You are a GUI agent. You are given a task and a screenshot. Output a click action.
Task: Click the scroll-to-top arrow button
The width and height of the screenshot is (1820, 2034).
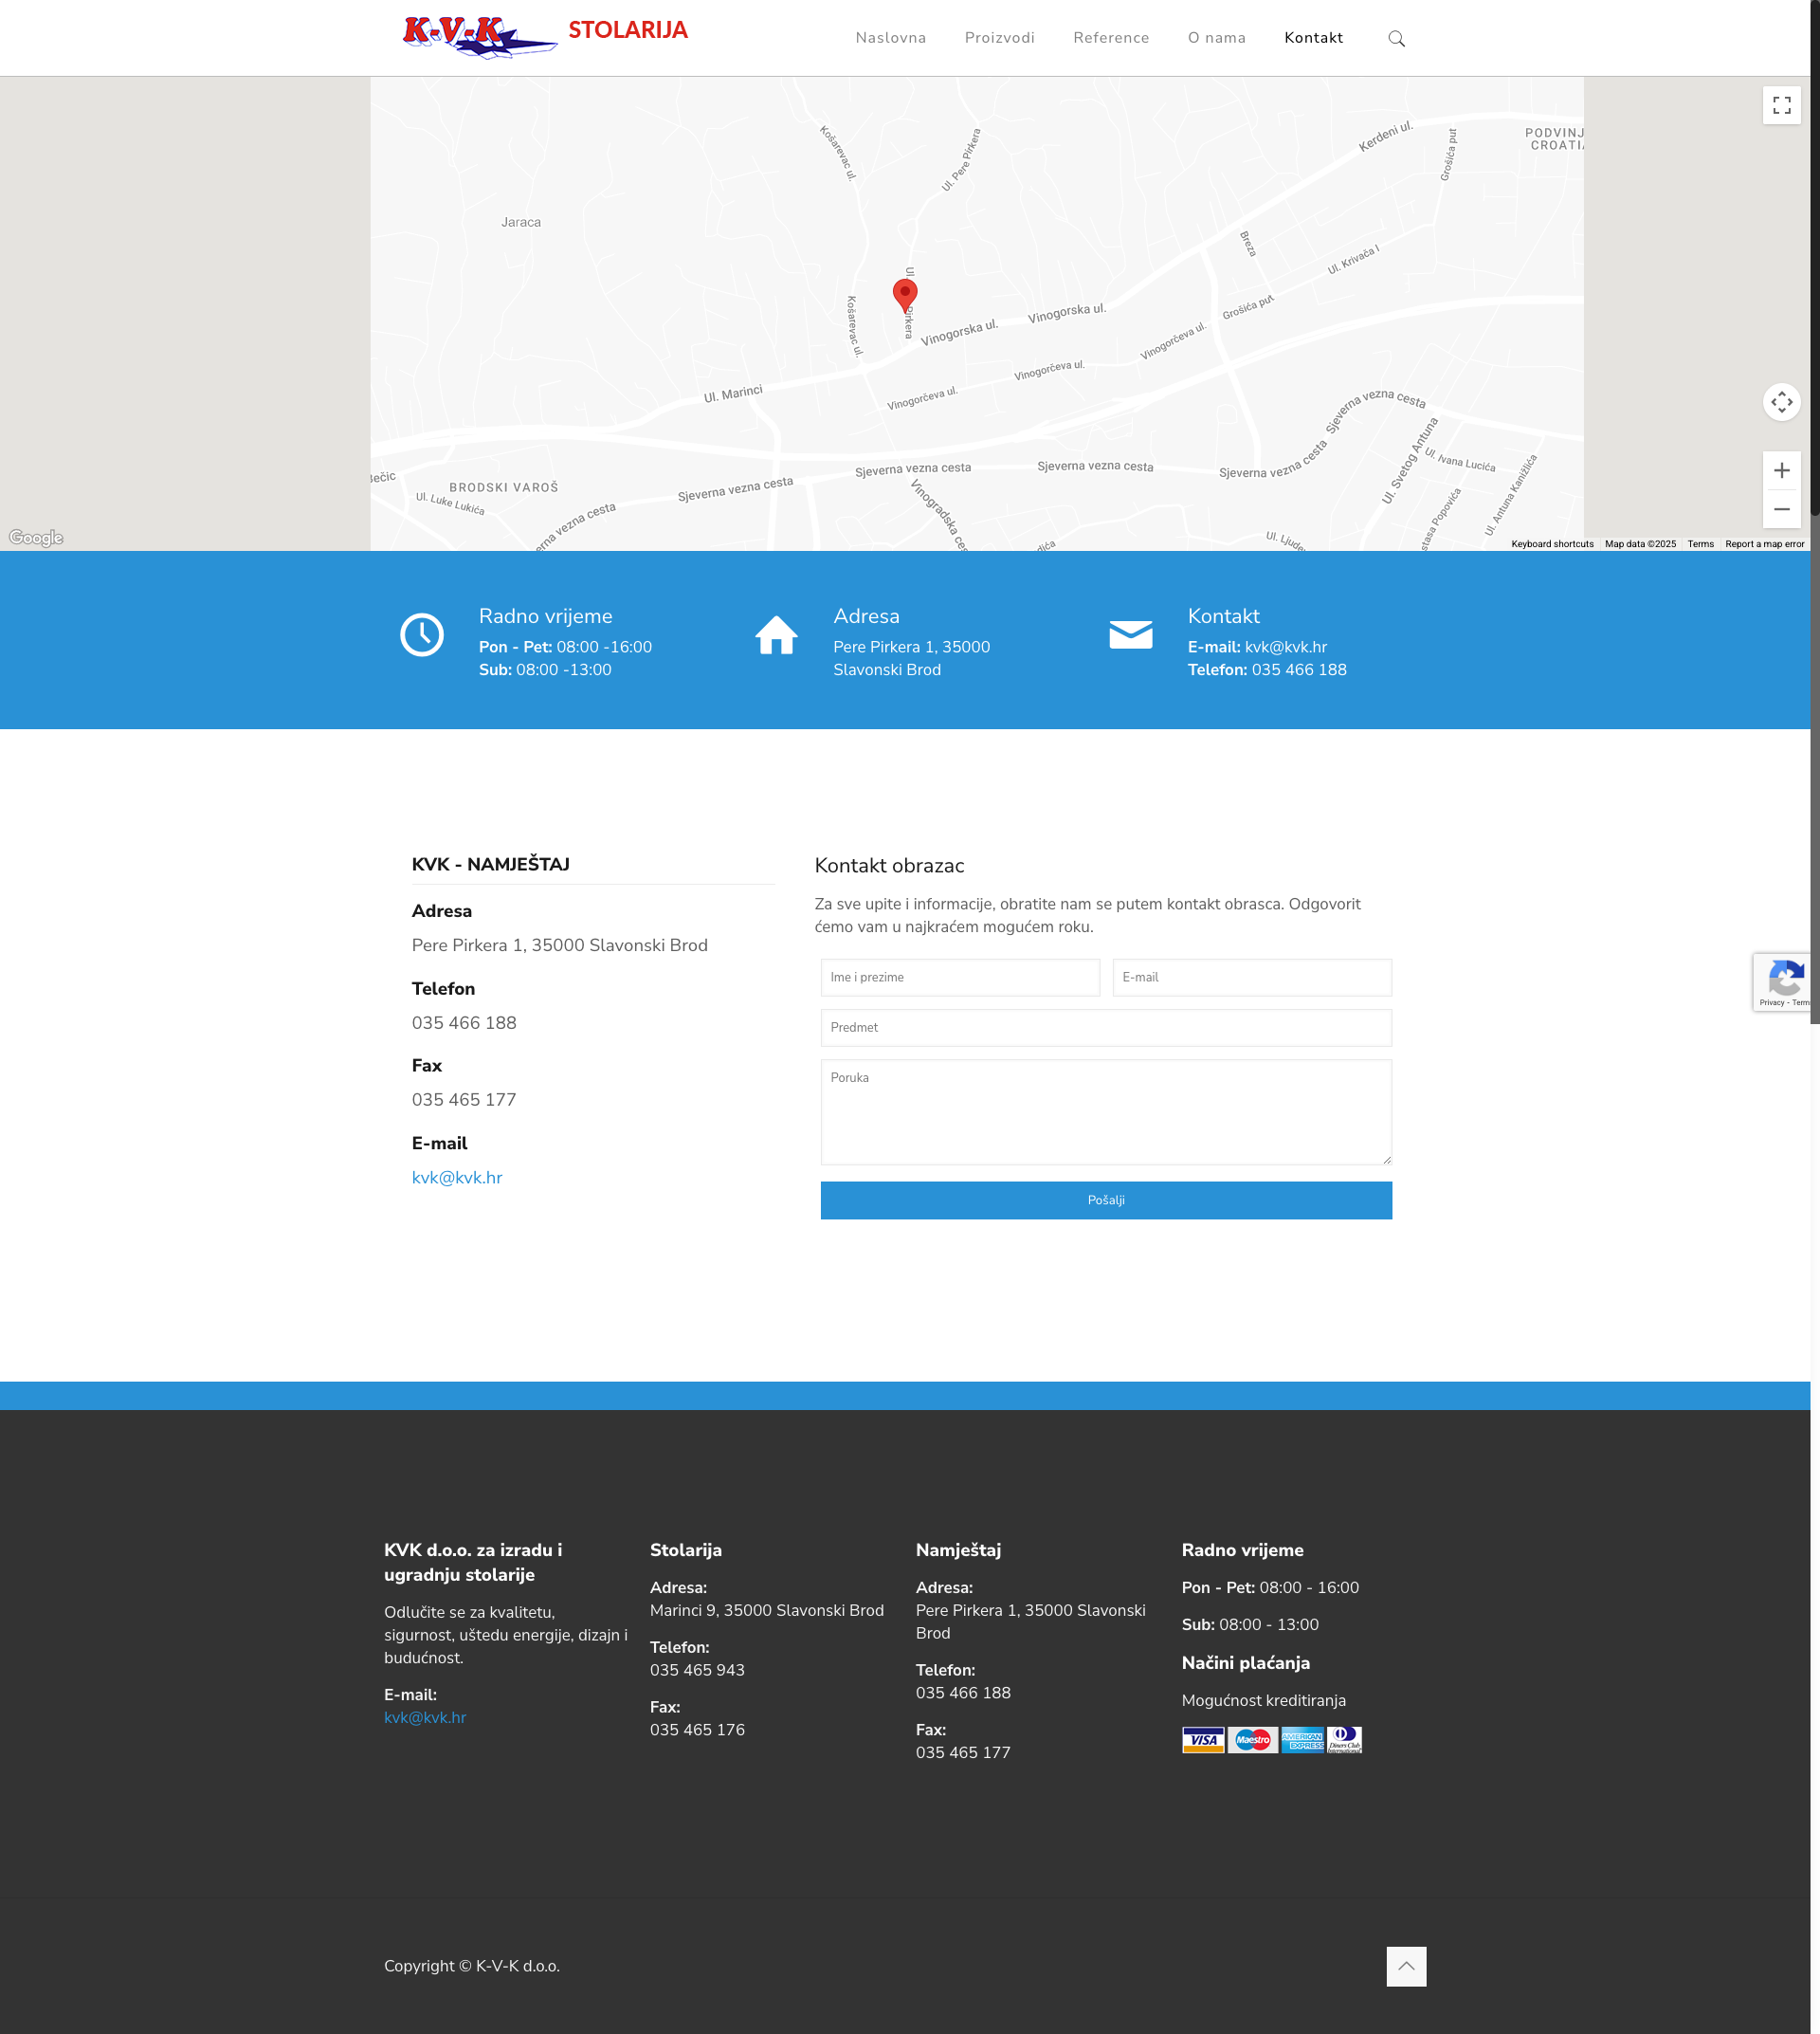click(1405, 1966)
